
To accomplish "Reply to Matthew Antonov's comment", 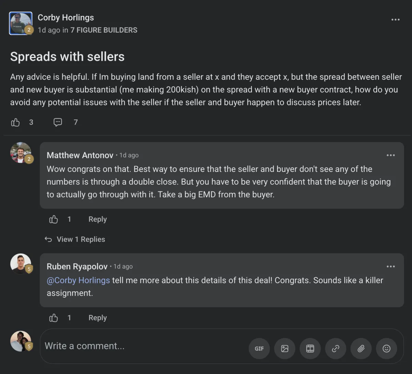I will (98, 220).
